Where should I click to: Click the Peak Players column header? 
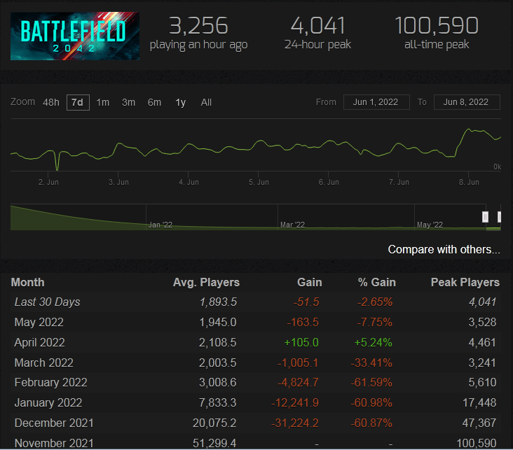[465, 282]
